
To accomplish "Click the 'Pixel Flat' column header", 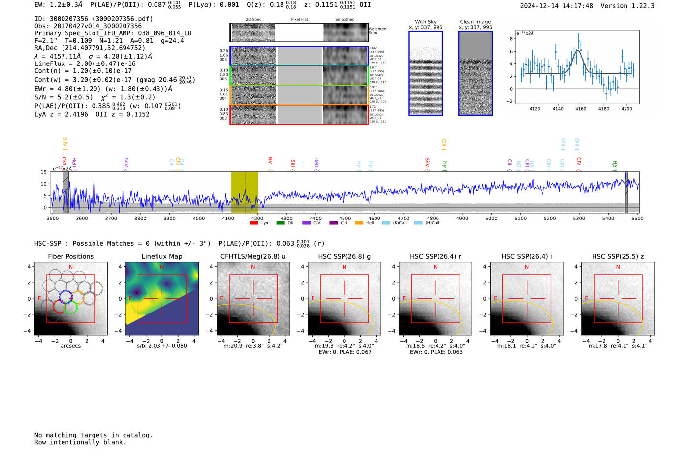I will pos(299,20).
